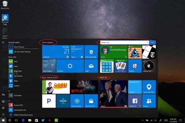The image size is (185, 123).
Task: Open the Facebook tile
Action: point(135,101)
